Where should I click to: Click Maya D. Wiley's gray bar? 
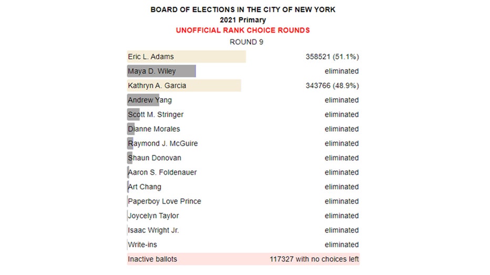point(161,71)
